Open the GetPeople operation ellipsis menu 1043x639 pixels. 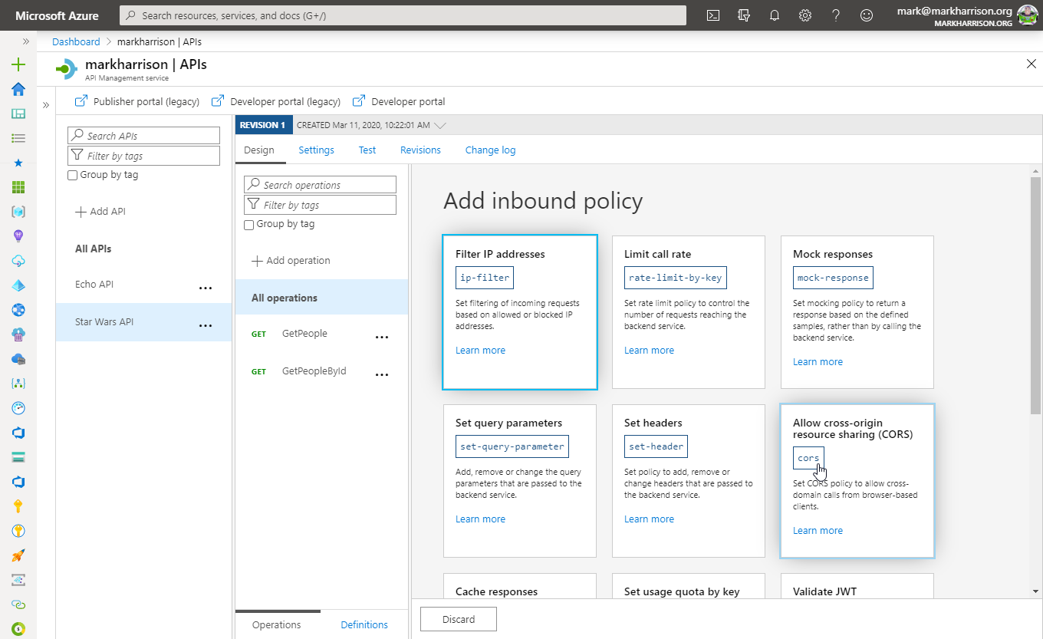(x=382, y=337)
